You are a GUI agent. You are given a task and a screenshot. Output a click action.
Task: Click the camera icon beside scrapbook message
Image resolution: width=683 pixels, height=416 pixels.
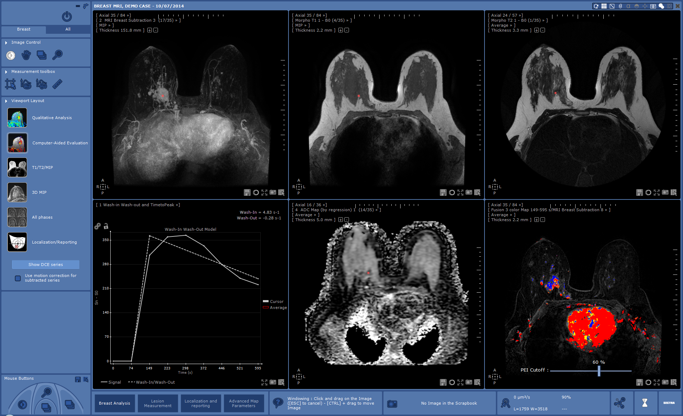click(392, 404)
